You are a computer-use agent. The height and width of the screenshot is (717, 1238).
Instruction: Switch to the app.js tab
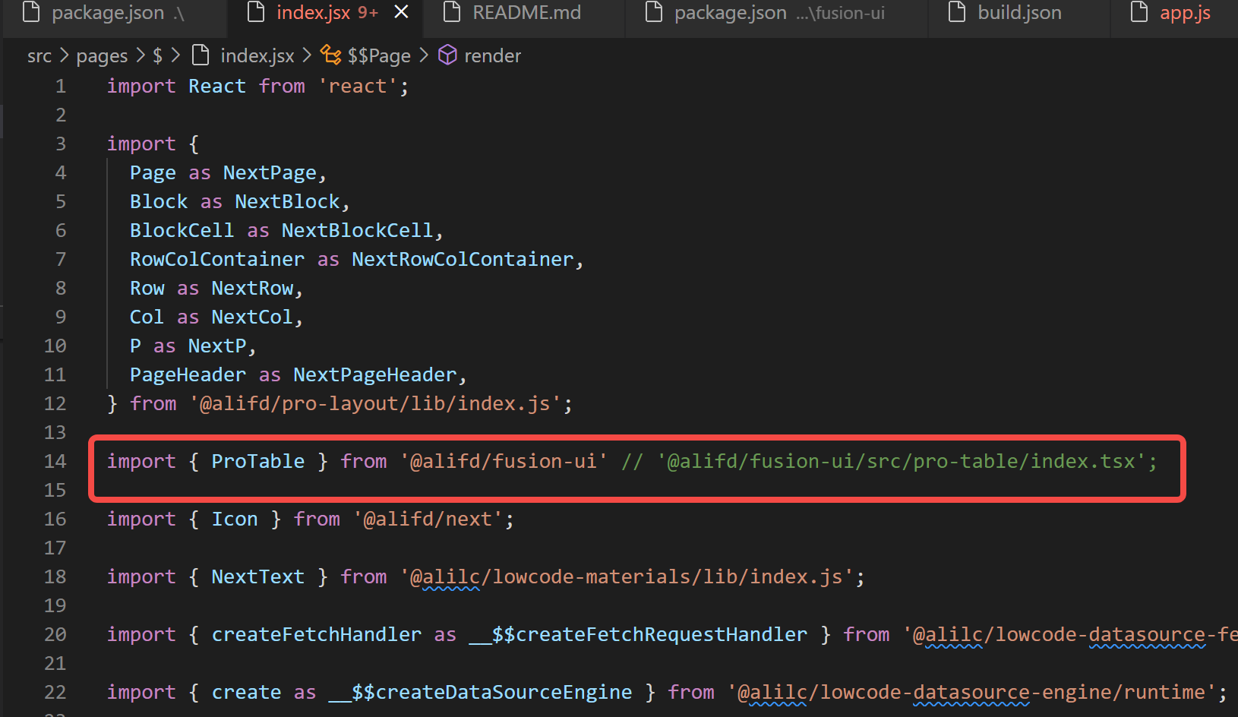1183,12
